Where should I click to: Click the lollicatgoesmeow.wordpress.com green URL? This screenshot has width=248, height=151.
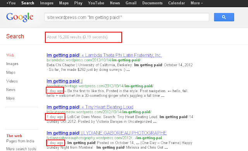(99, 112)
